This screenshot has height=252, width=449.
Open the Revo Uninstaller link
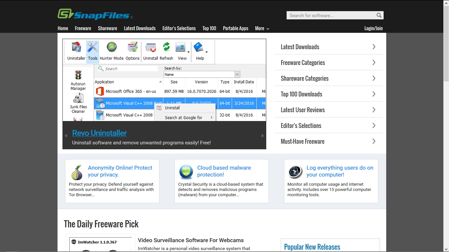pyautogui.click(x=100, y=133)
